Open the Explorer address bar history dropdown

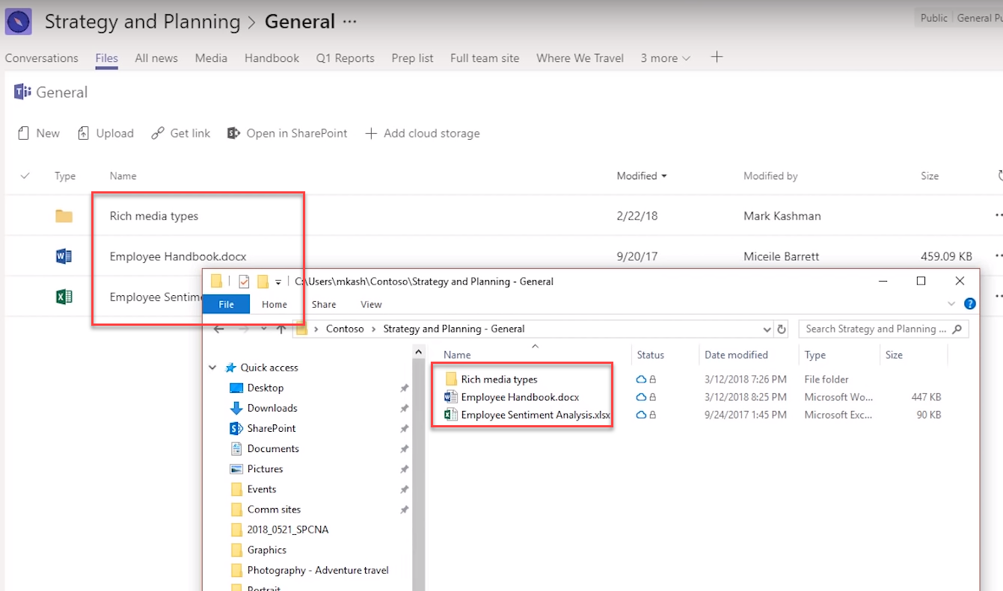(x=767, y=329)
